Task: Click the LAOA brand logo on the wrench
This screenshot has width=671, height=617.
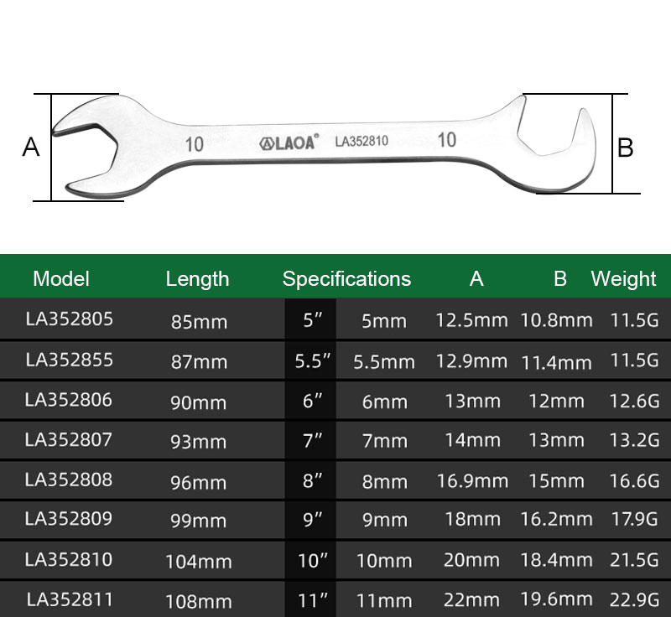Action: tap(288, 143)
